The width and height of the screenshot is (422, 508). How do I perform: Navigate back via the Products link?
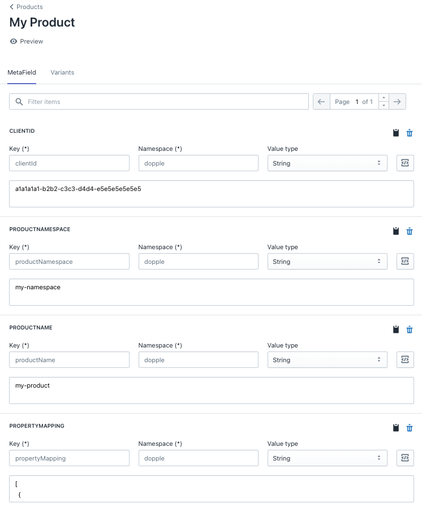click(x=26, y=7)
